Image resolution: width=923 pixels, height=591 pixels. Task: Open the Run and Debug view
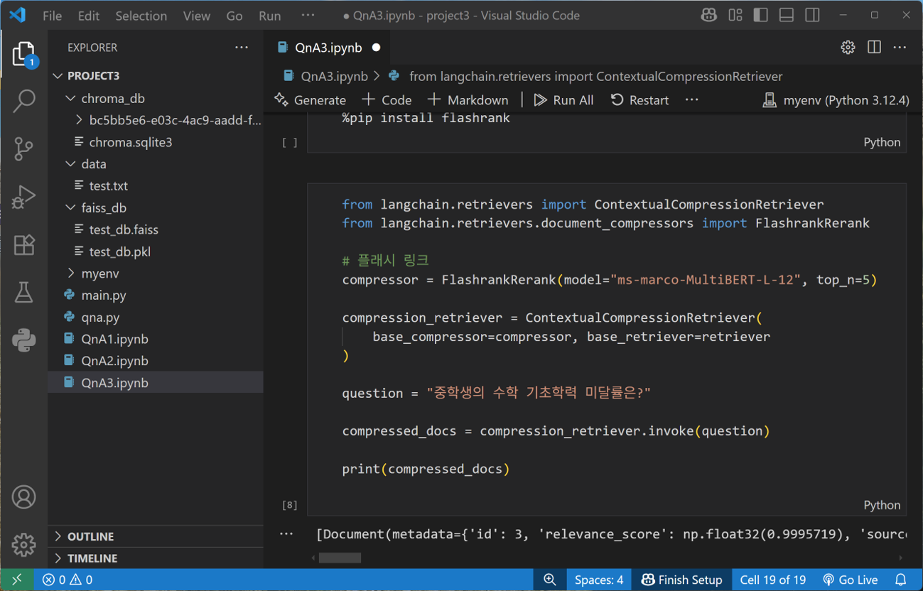pyautogui.click(x=23, y=197)
